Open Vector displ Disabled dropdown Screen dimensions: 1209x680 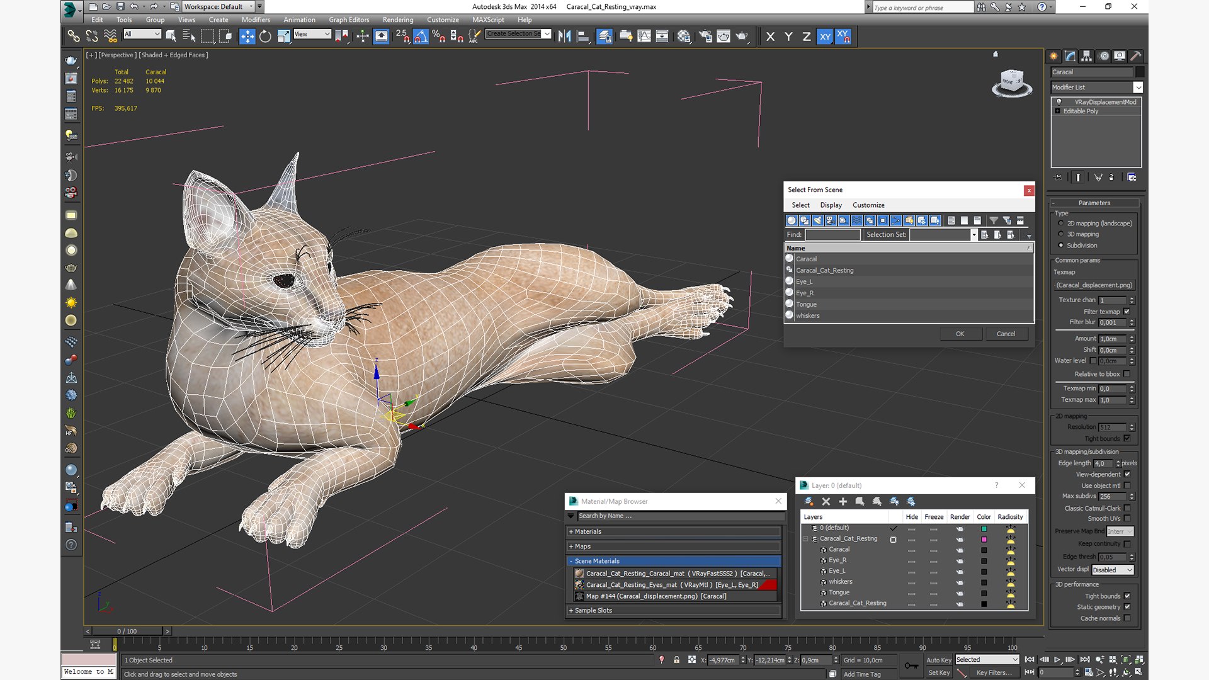1113,570
